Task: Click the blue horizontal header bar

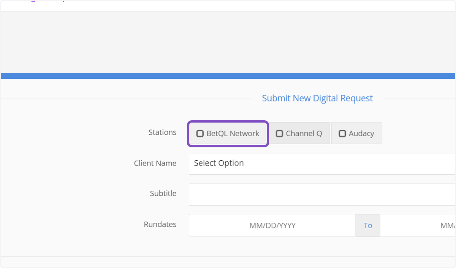Action: pos(228,76)
